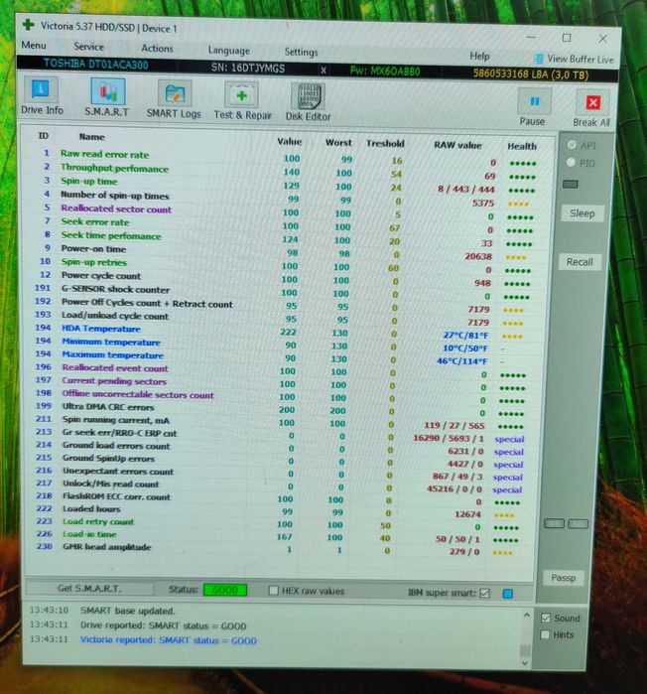Click the gray indicator below PIO
647x694 pixels.
pyautogui.click(x=570, y=184)
